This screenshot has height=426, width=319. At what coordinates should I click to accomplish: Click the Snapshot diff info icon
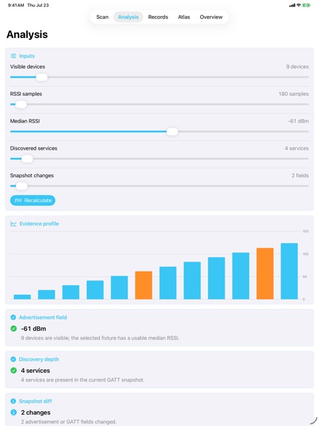[x=13, y=401]
